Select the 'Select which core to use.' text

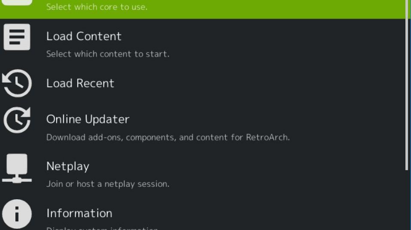tap(97, 7)
